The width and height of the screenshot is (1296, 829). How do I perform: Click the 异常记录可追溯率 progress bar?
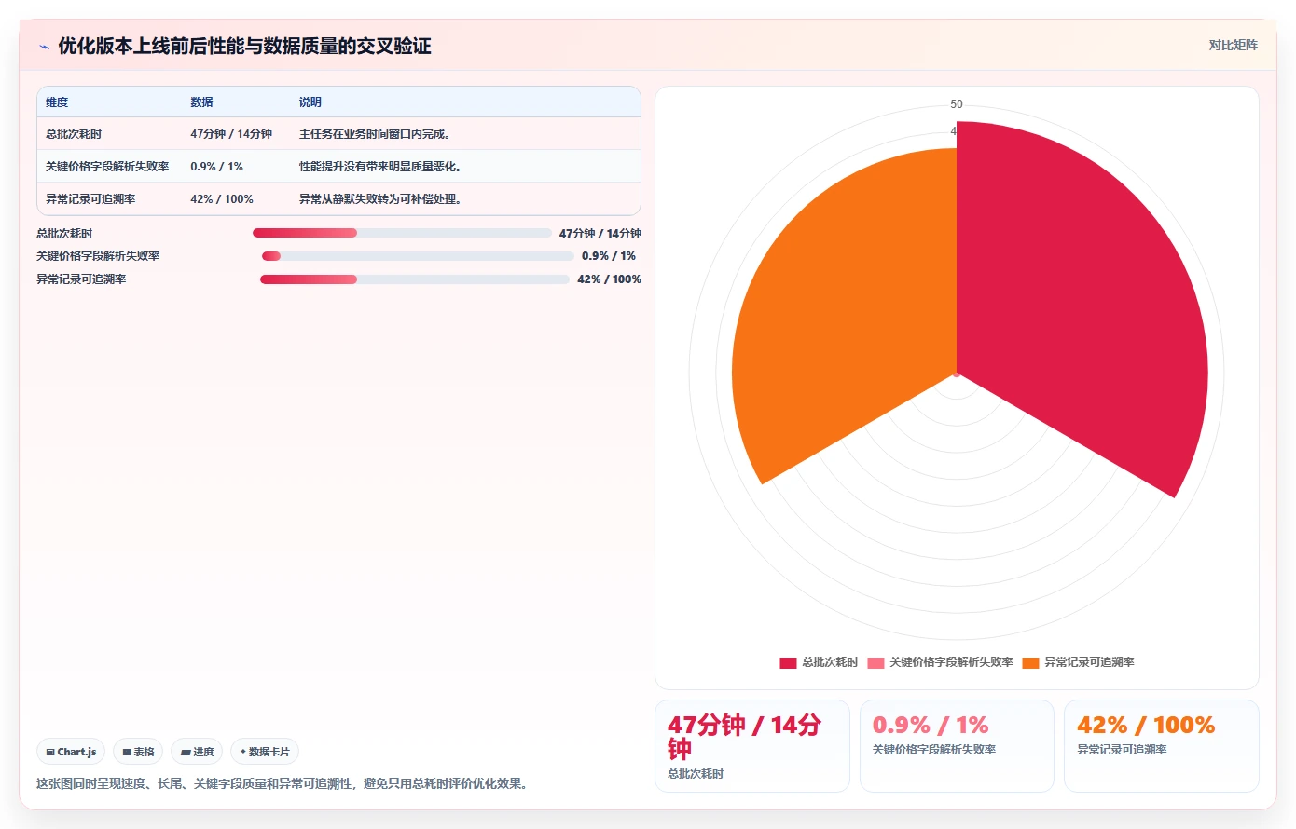pyautogui.click(x=415, y=279)
